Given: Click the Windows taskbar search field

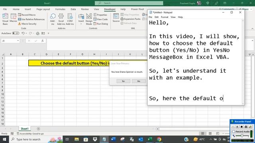Looking at the screenshot, I should [36, 139].
